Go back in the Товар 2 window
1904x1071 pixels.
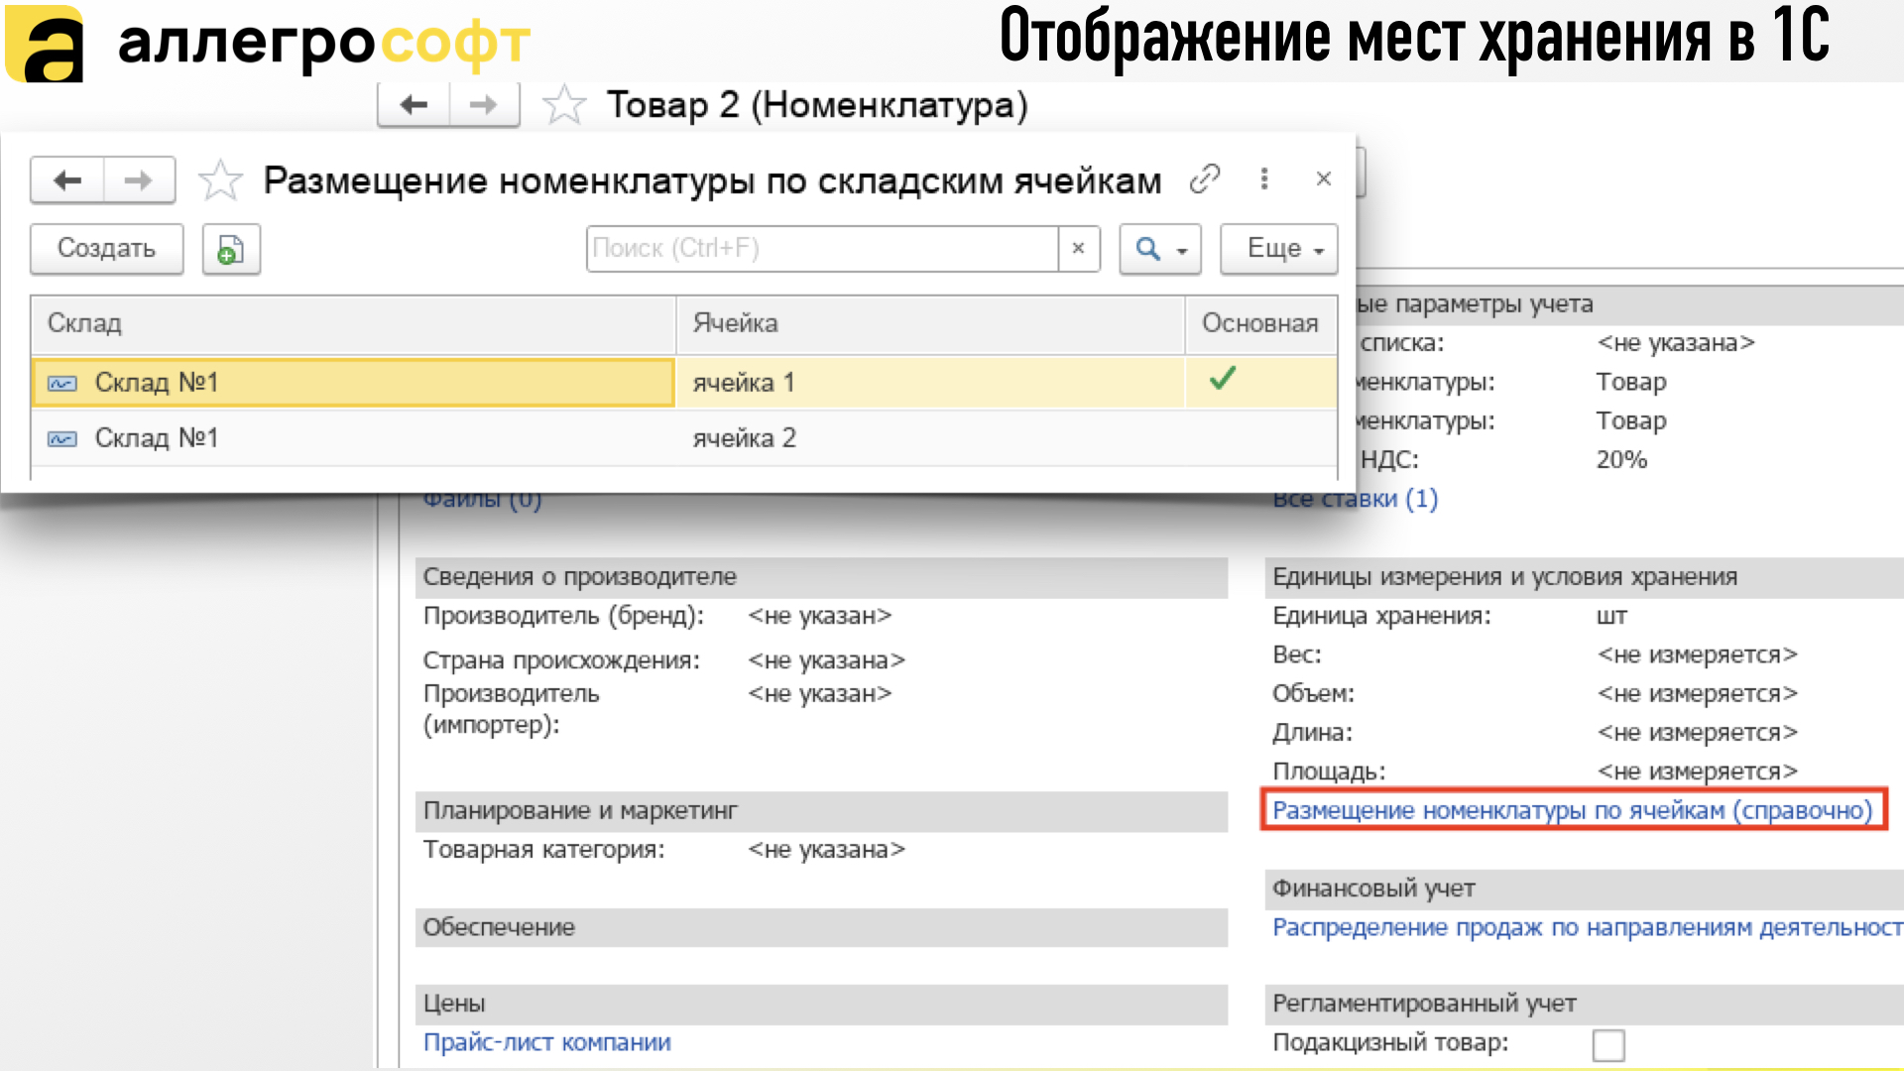[414, 105]
